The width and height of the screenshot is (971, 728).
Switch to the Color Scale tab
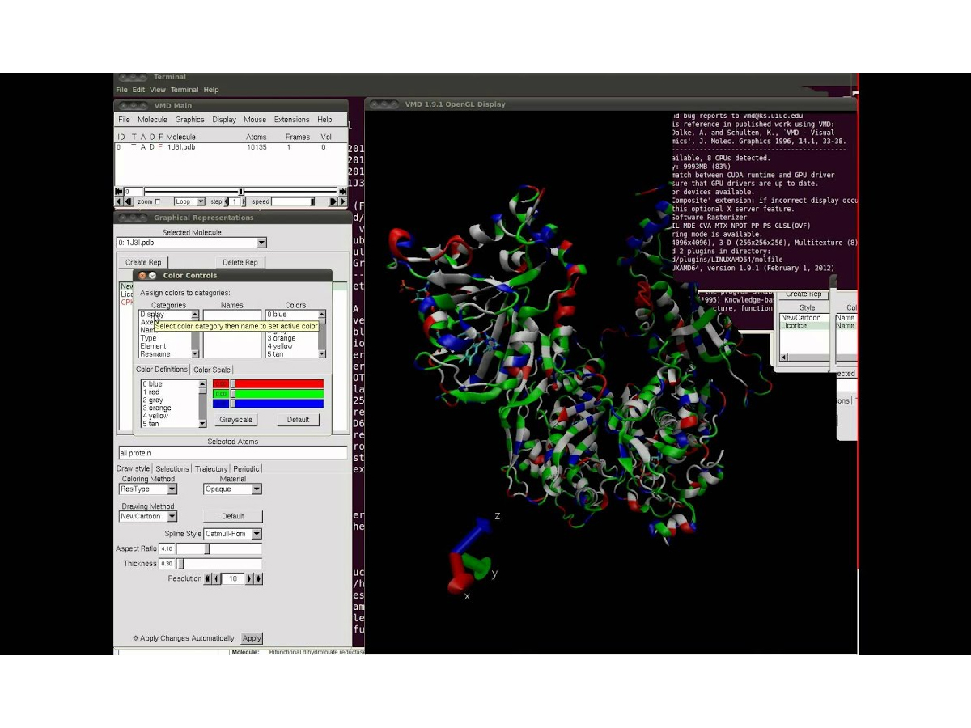pyautogui.click(x=211, y=370)
